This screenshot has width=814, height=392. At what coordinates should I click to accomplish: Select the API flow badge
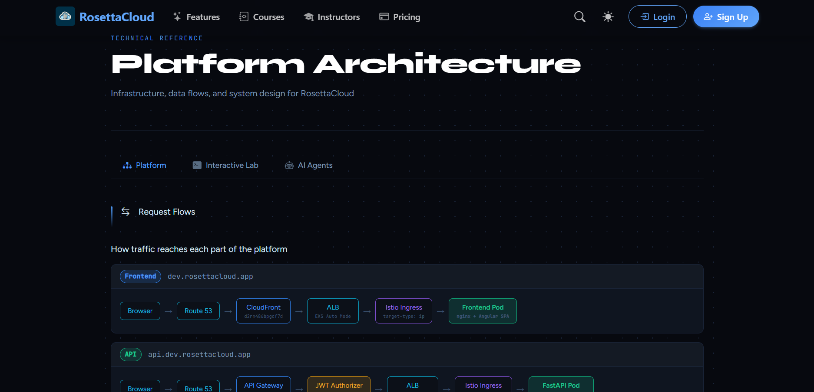tap(131, 354)
